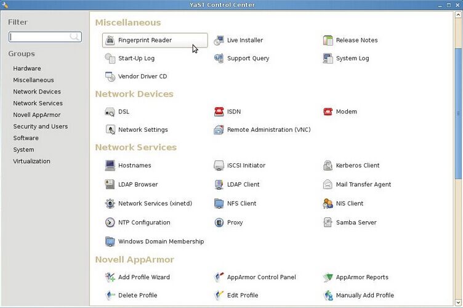This screenshot has height=308, width=463.
Task: Open the Edit Profile icon
Action: click(219, 295)
